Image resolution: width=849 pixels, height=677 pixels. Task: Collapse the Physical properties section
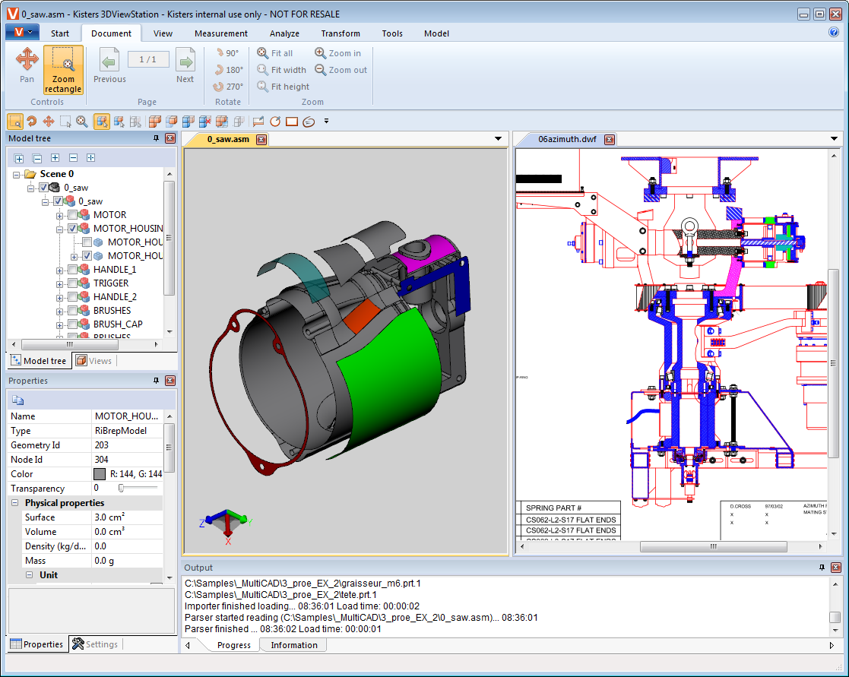tap(15, 503)
